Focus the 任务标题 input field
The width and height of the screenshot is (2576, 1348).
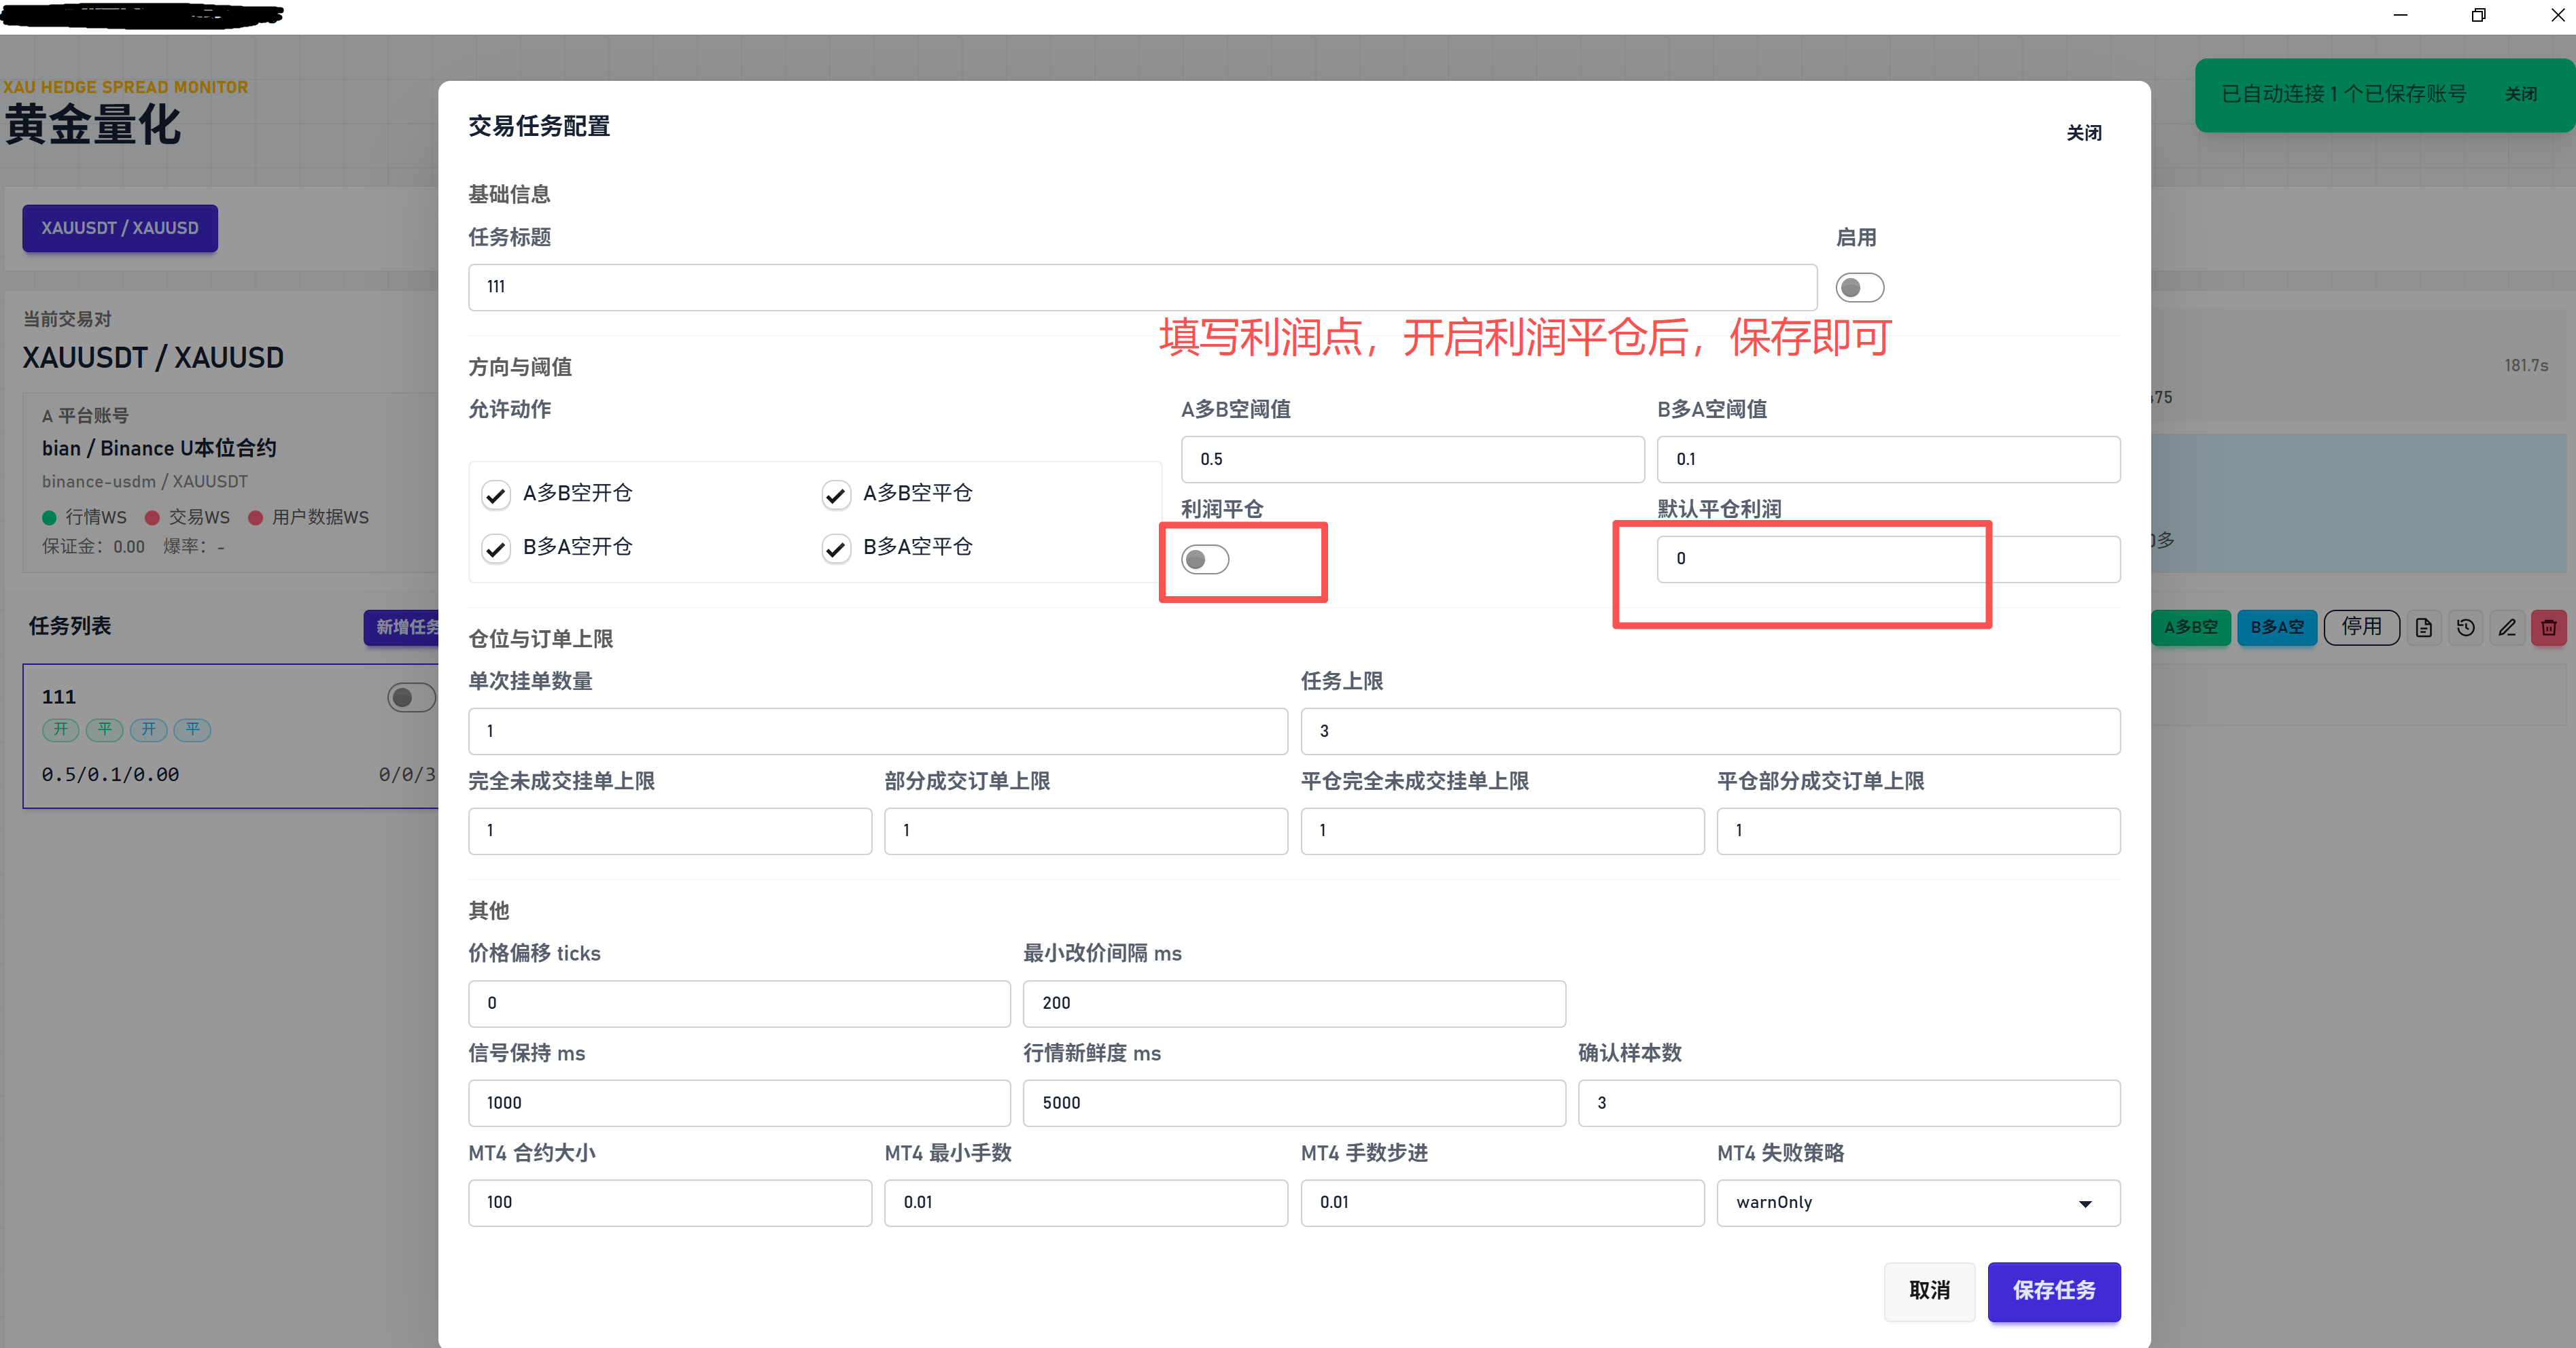[x=1142, y=287]
